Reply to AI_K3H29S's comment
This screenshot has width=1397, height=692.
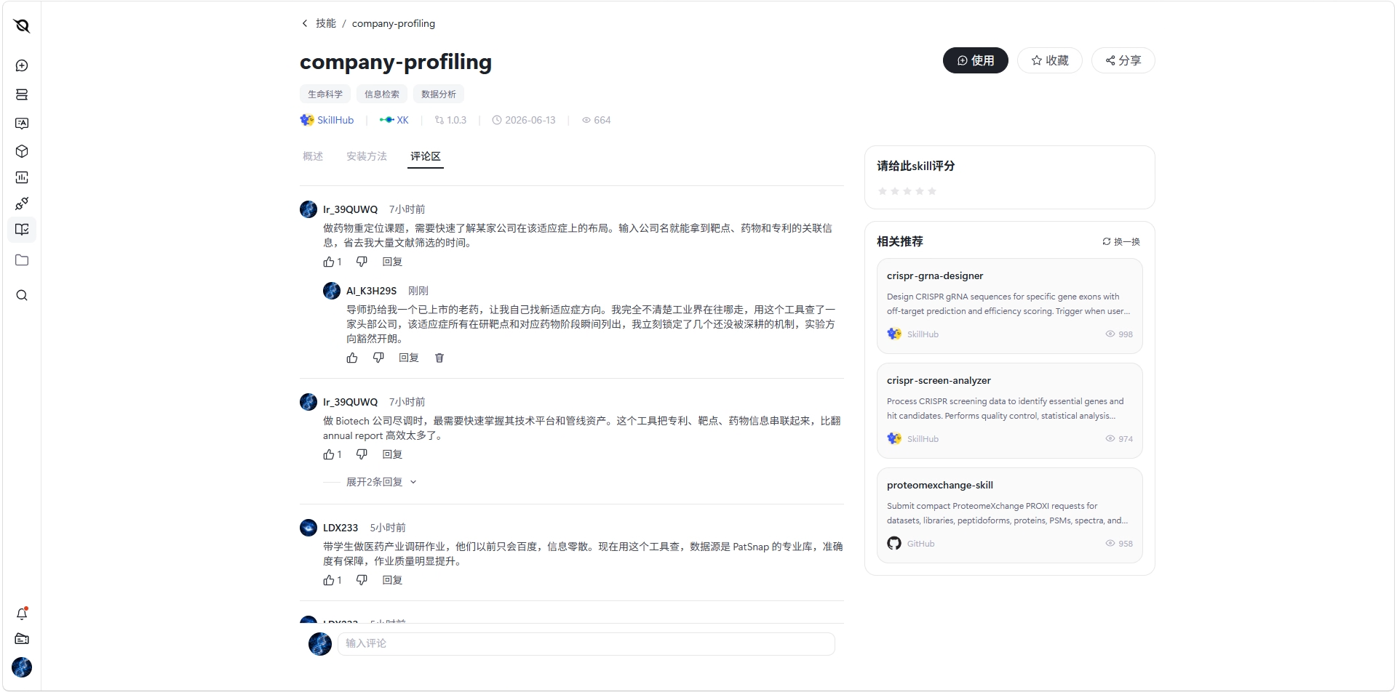click(x=409, y=358)
